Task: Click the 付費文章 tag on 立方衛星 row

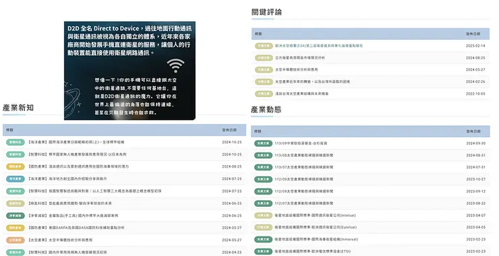Action: 264,58
